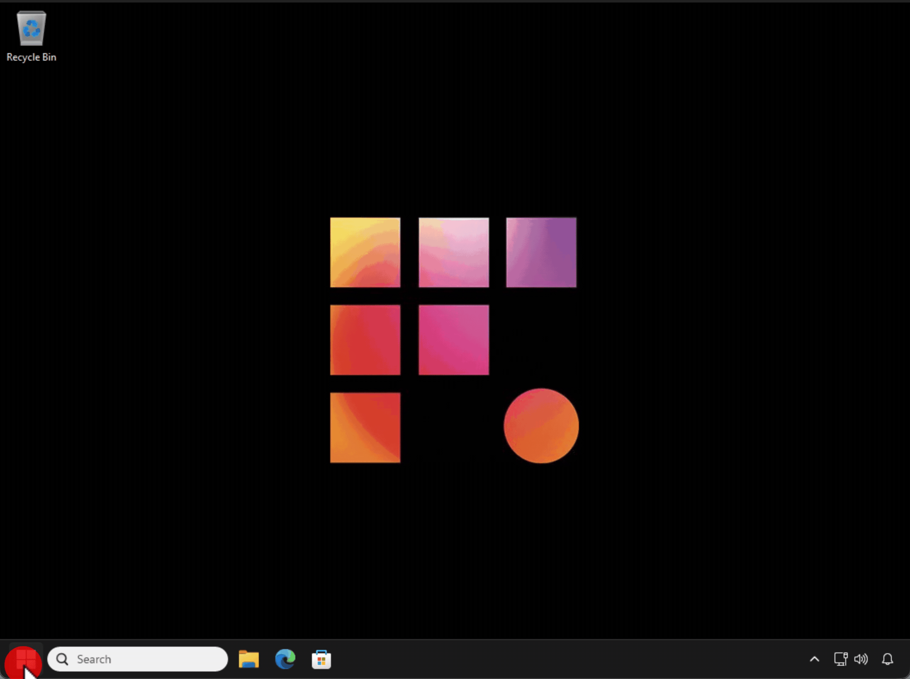This screenshot has height=679, width=910.
Task: Click the bottom-left orange wallpaper square
Action: (365, 427)
